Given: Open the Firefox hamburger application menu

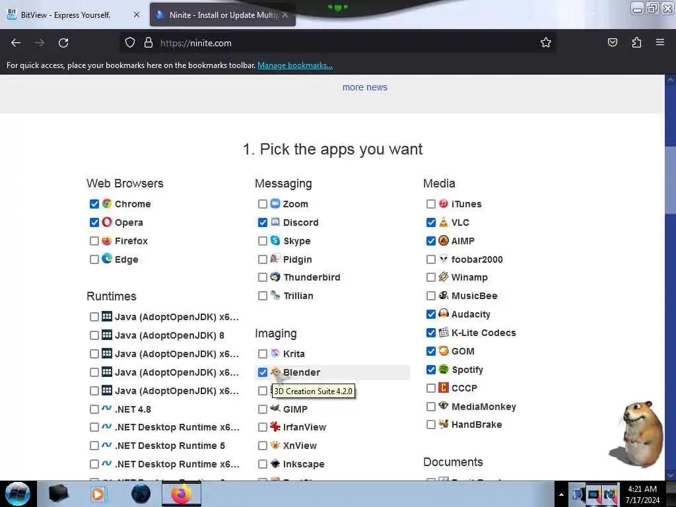Looking at the screenshot, I should tap(660, 43).
